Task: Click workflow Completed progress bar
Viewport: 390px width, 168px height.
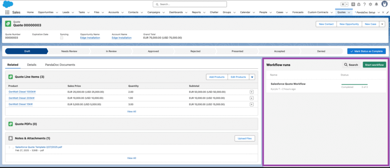Action: (355, 85)
